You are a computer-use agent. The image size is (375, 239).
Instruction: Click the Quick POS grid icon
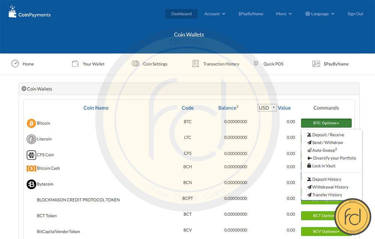(x=256, y=64)
